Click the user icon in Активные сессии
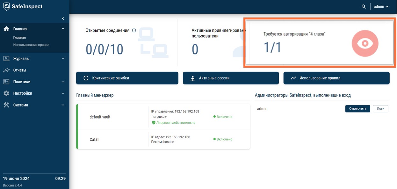 (x=192, y=78)
